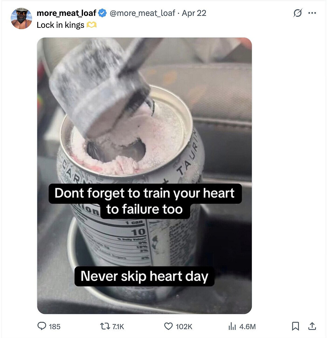Click the bold more_meat_loaf display name
This screenshot has width=332, height=338.
[x=66, y=13]
